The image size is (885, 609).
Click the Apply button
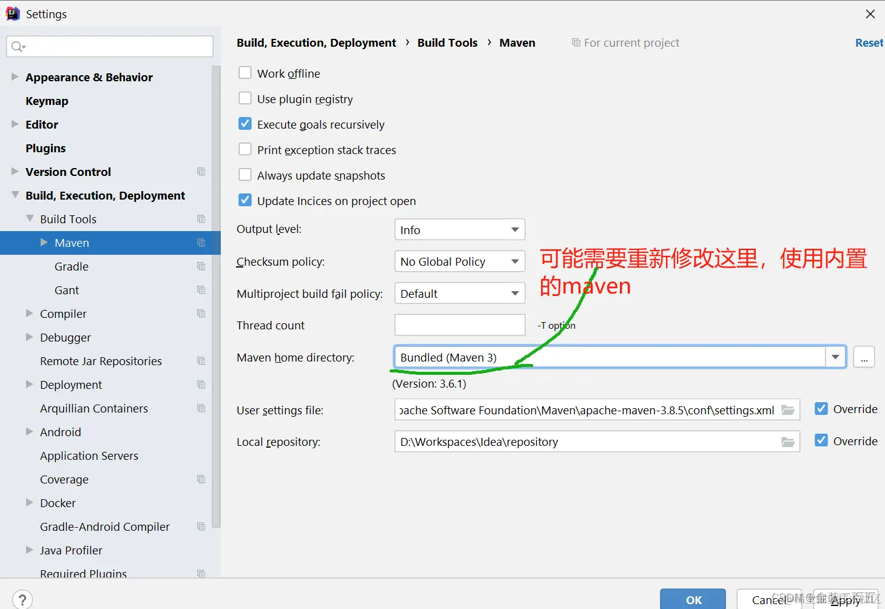point(846,599)
